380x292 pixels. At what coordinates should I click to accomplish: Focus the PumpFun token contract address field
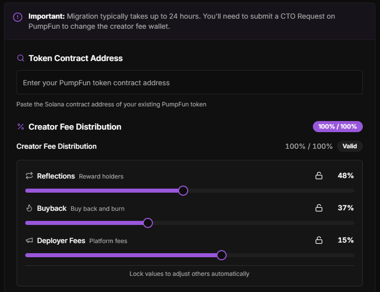190,82
